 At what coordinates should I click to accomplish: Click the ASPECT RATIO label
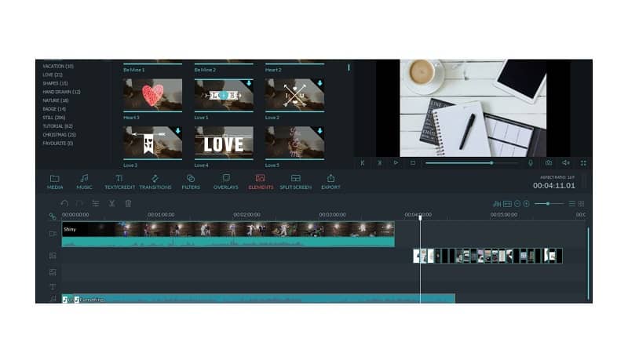tap(557, 177)
